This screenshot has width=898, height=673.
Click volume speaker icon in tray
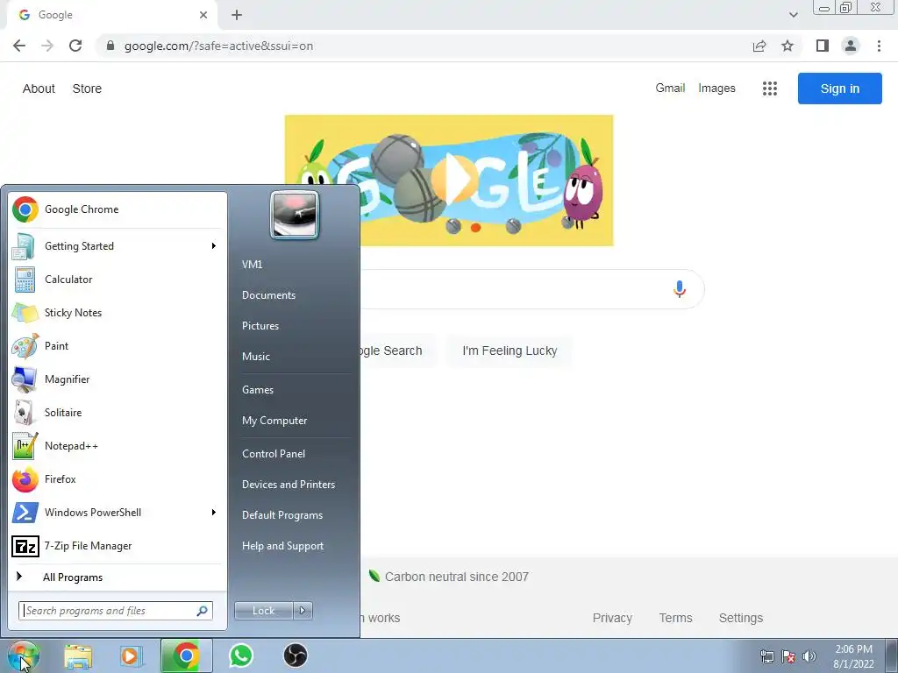pyautogui.click(x=809, y=656)
